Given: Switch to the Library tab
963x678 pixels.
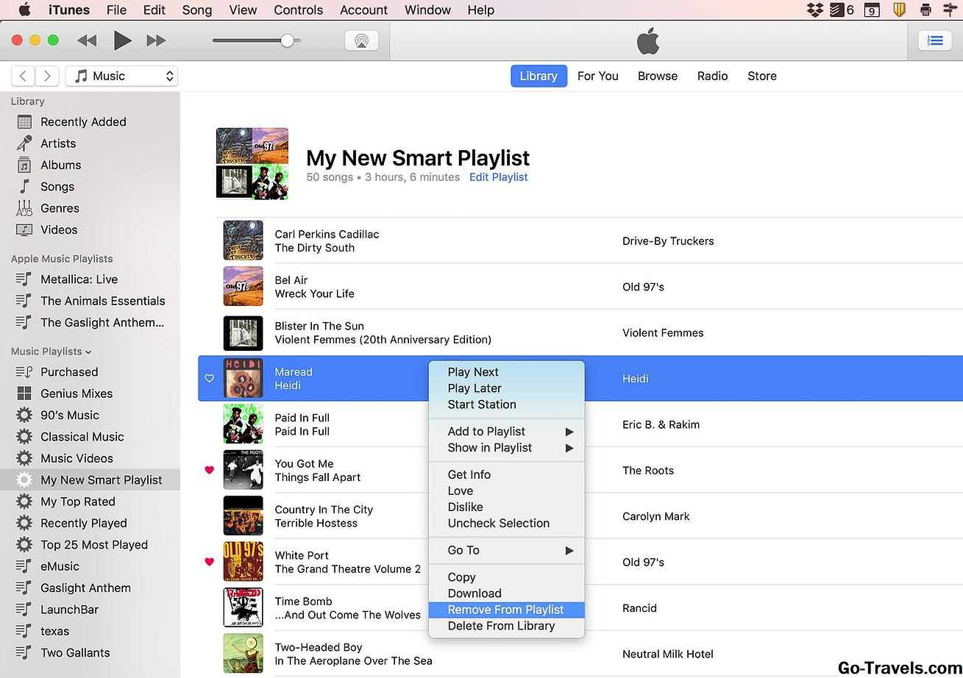Looking at the screenshot, I should [539, 76].
